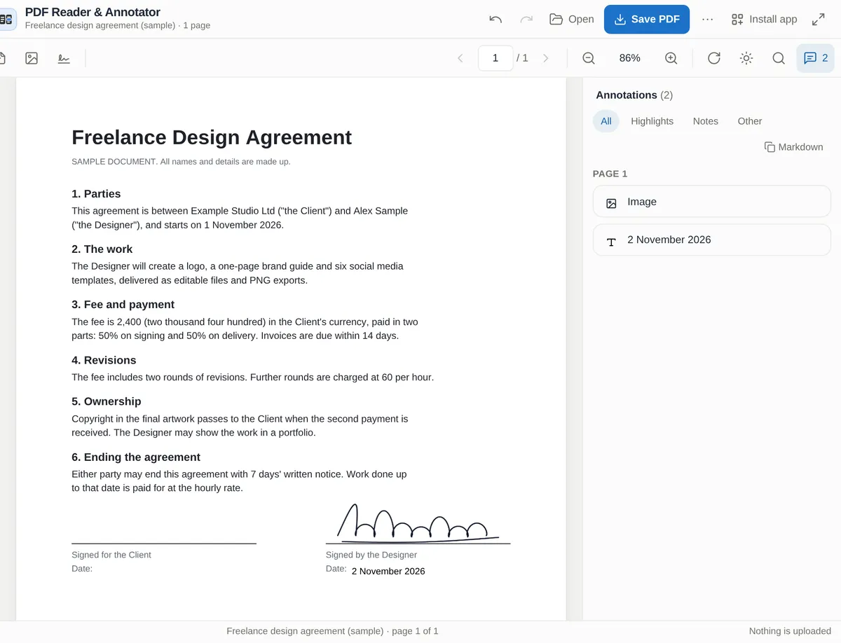Go to the previous page
Viewport: 841px width, 643px height.
point(460,58)
